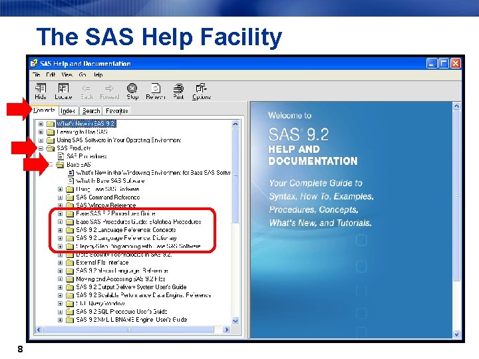Maximize the SAS Help and Documentation window
The height and width of the screenshot is (359, 479).
click(444, 64)
